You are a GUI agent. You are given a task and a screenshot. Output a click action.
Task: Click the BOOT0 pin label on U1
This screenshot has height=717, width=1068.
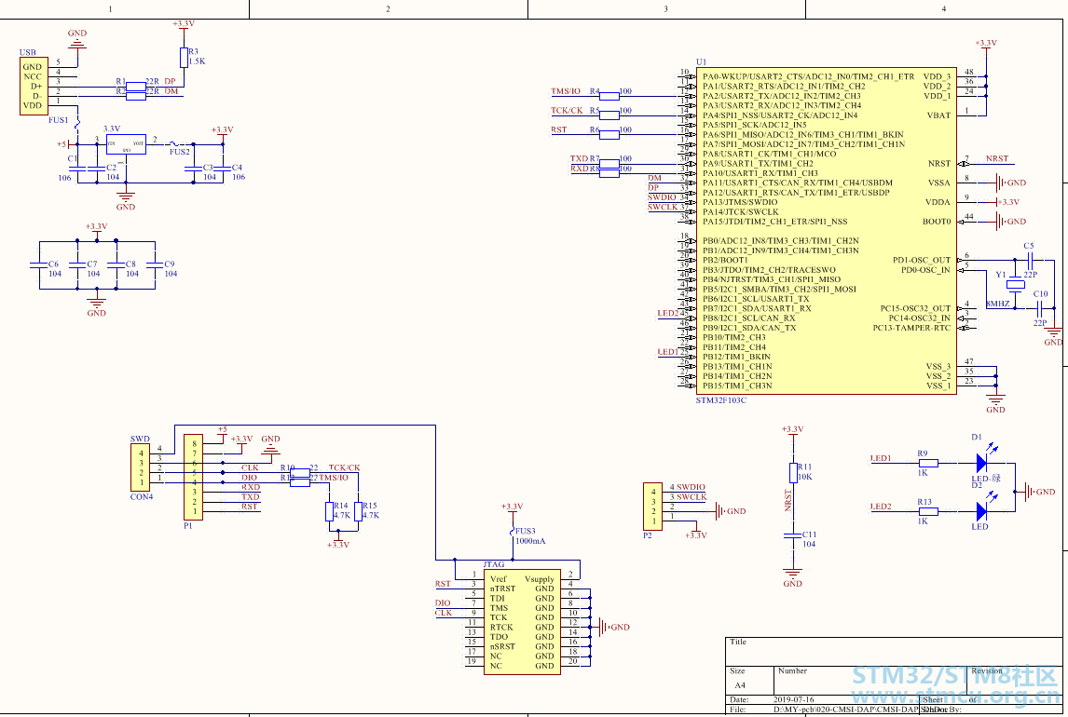(937, 221)
